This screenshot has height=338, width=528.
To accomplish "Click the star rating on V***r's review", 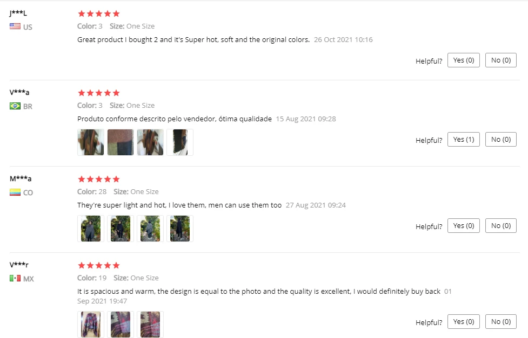I will tap(99, 265).
